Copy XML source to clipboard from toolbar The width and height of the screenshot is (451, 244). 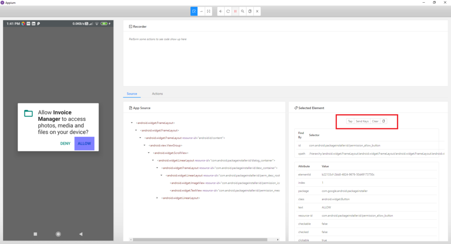click(x=250, y=11)
